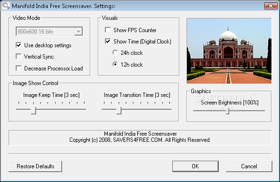Enable Decrease Processor Load checkbox
Image resolution: width=280 pixels, height=182 pixels.
(19, 69)
